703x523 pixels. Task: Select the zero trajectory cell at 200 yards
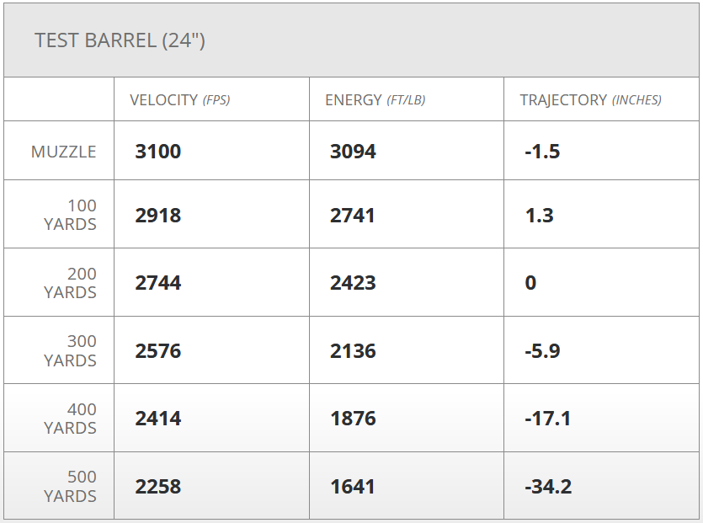[x=530, y=283]
